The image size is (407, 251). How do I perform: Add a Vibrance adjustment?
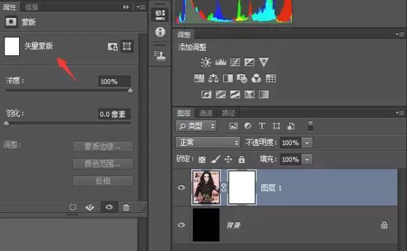[263, 62]
